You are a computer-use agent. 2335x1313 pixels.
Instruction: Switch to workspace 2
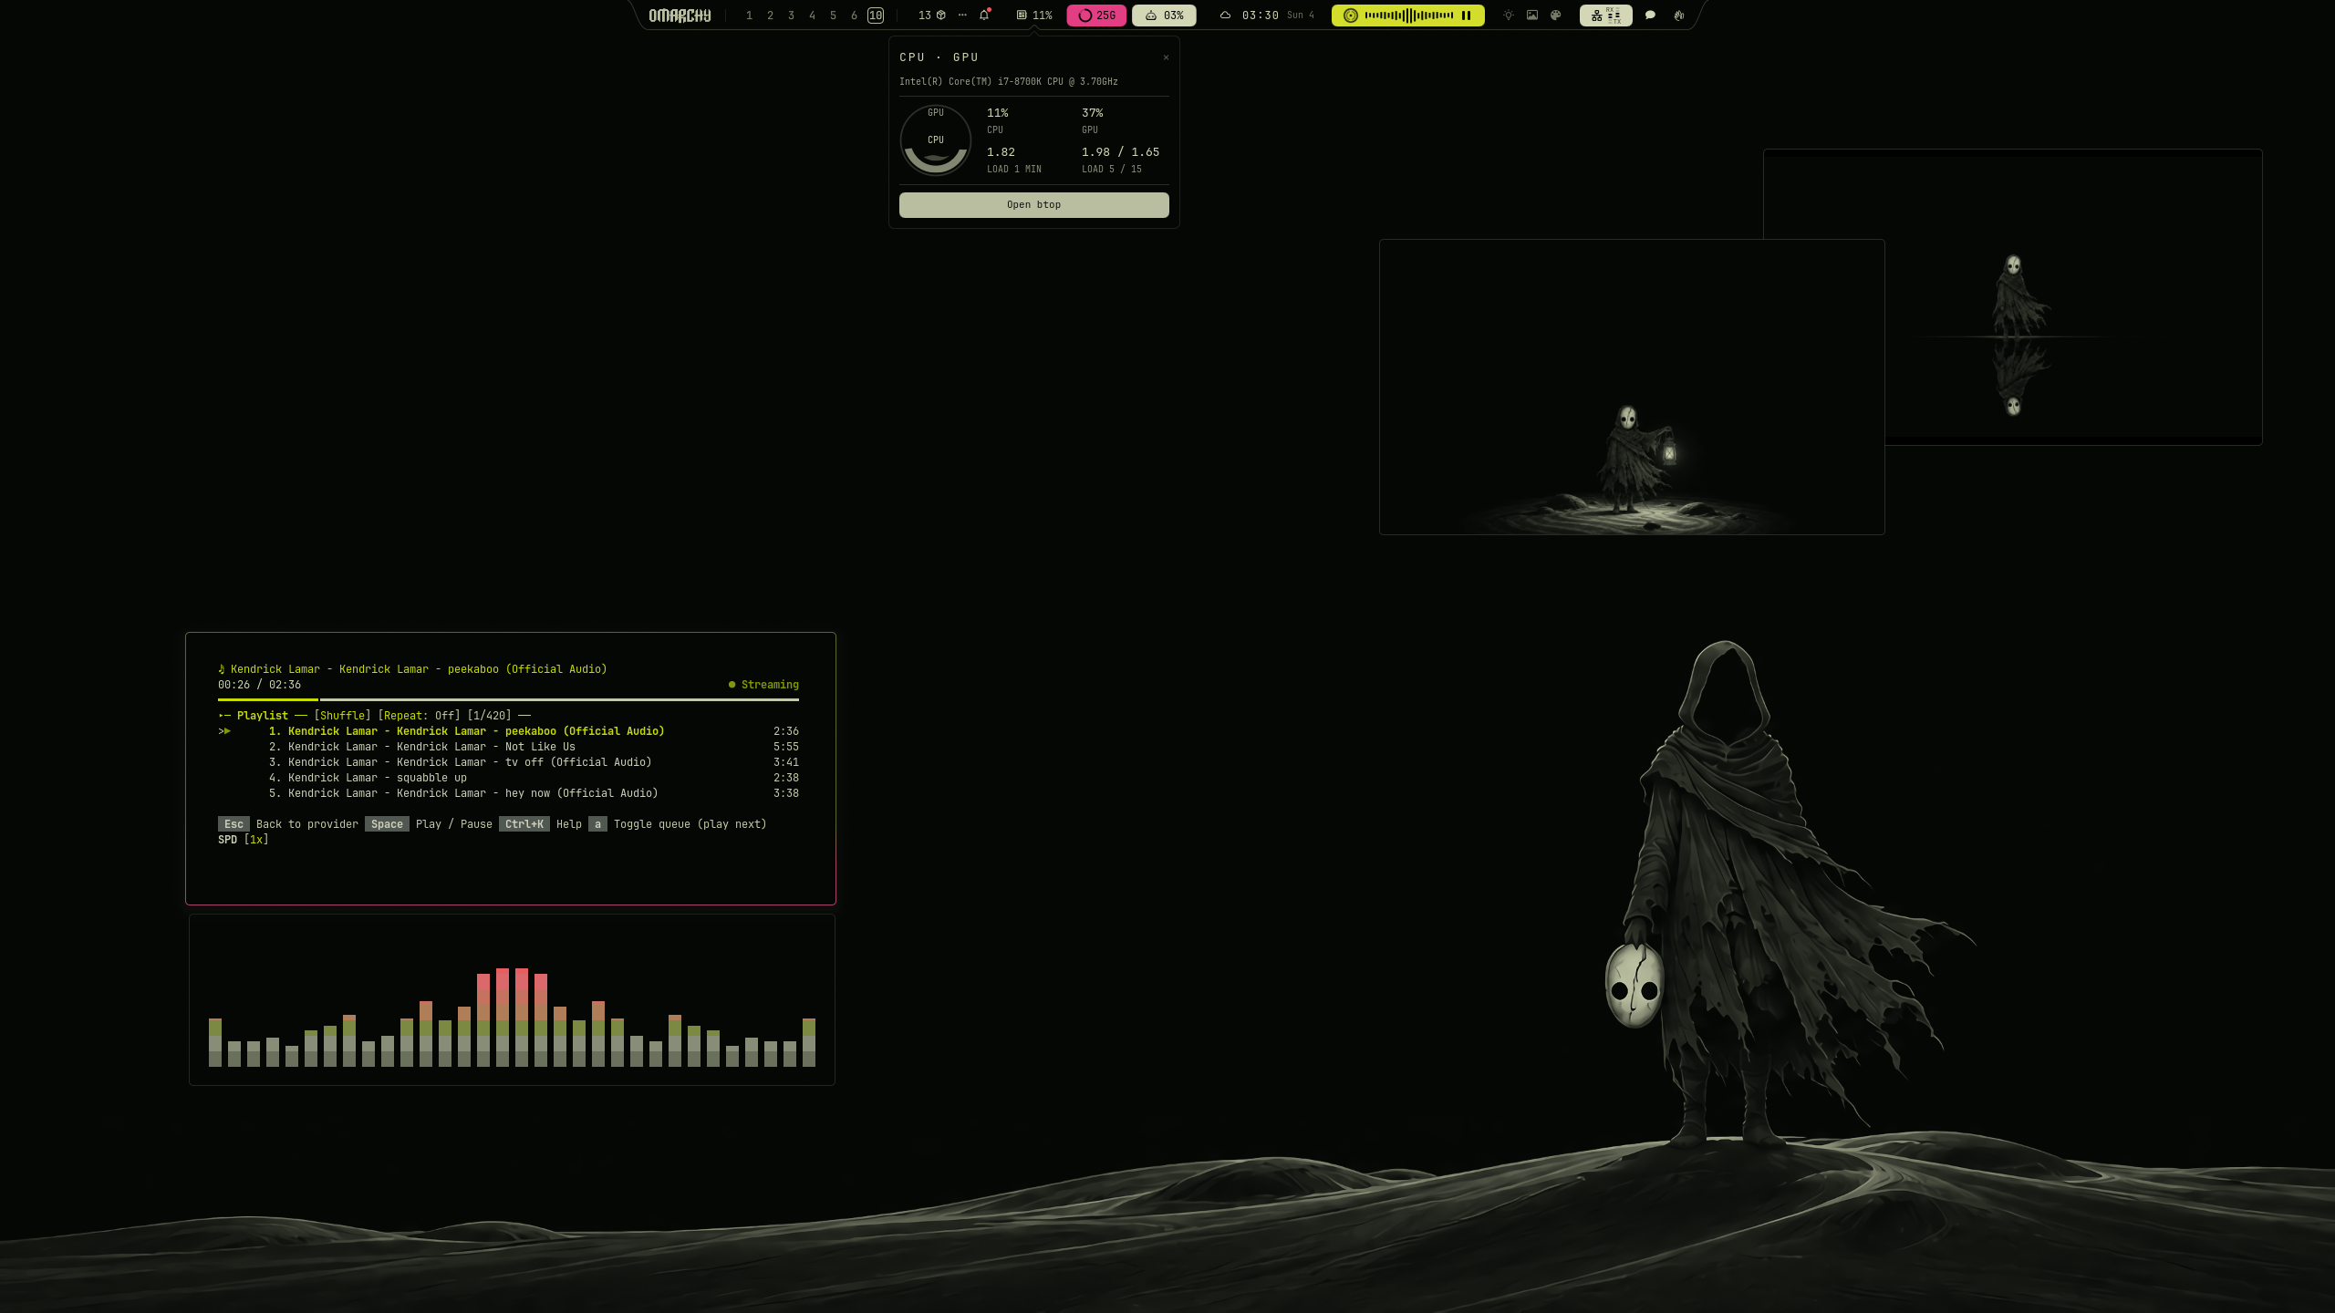tap(770, 16)
